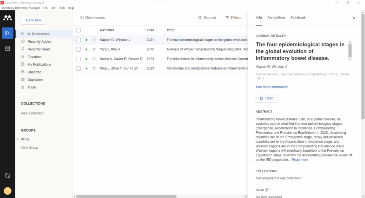Click the Add new button
The height and width of the screenshot is (198, 365).
click(33, 20)
